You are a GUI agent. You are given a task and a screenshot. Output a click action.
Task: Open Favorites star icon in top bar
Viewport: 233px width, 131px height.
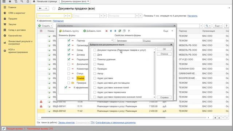10,1
